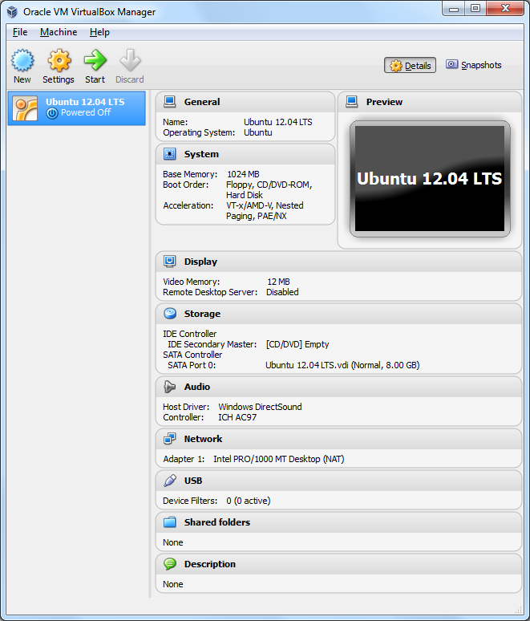The width and height of the screenshot is (530, 621).
Task: Close the VirtualBox Manager window
Action: (x=505, y=8)
